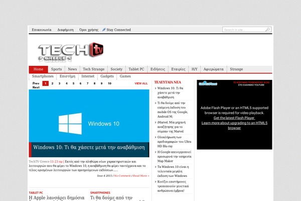Select slide number 9
Viewport: 301px width, 201px height.
101,83
